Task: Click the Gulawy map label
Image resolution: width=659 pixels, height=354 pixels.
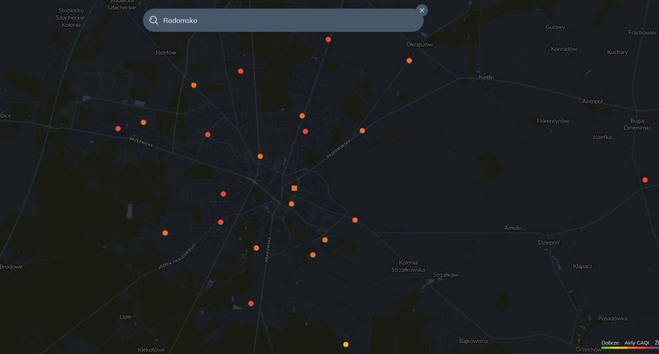Action: (556, 27)
